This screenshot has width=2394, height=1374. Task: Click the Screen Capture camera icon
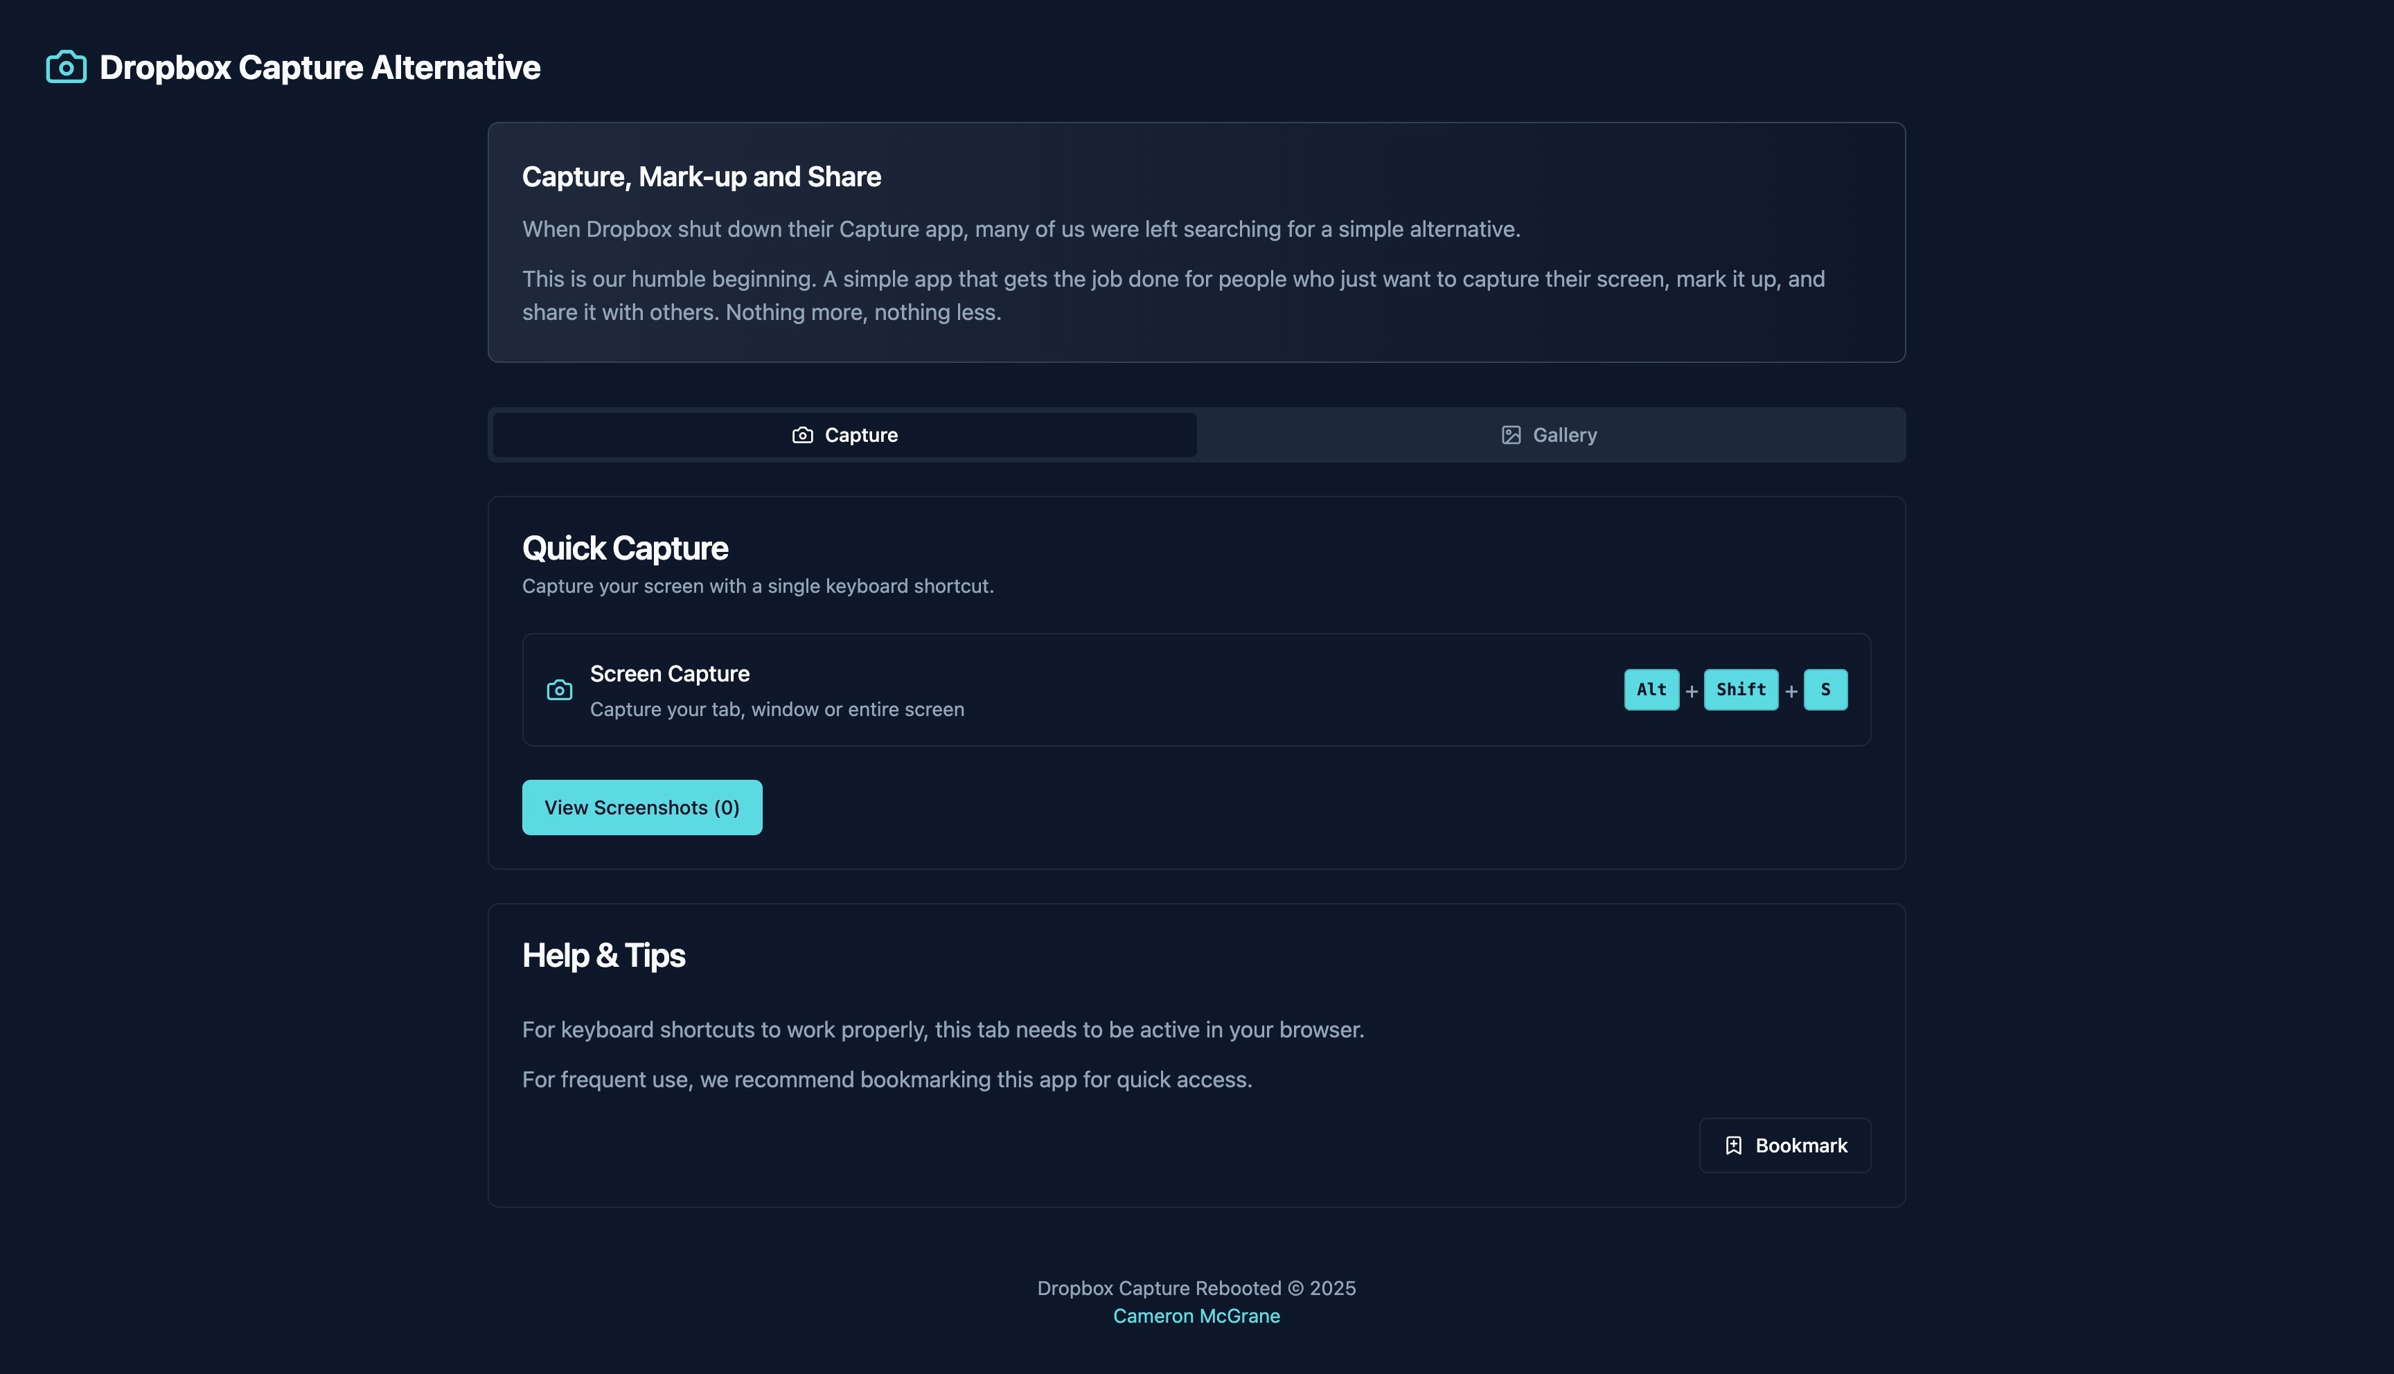558,690
